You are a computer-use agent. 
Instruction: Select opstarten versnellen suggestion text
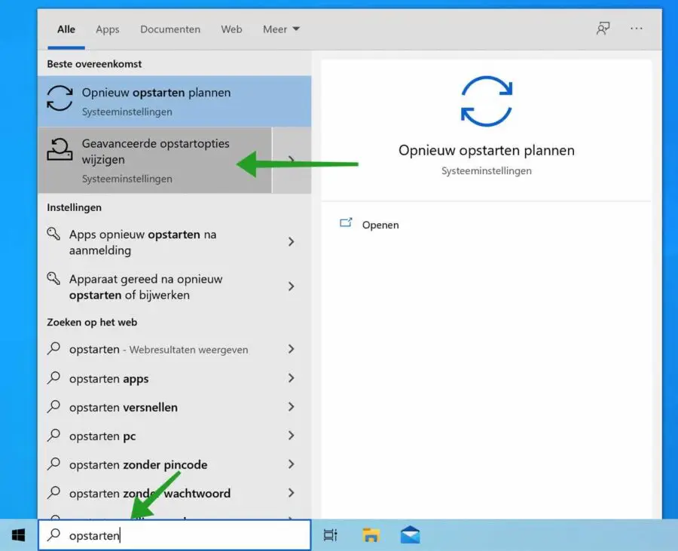pos(124,408)
